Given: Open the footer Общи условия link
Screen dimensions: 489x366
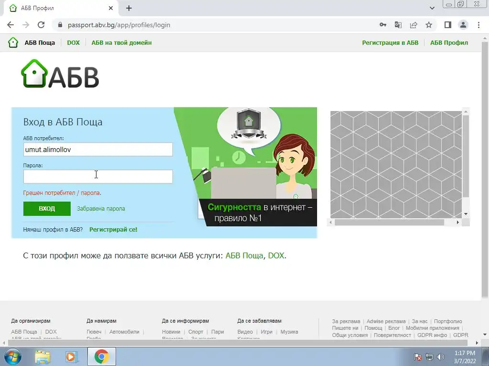Looking at the screenshot, I should 350,335.
